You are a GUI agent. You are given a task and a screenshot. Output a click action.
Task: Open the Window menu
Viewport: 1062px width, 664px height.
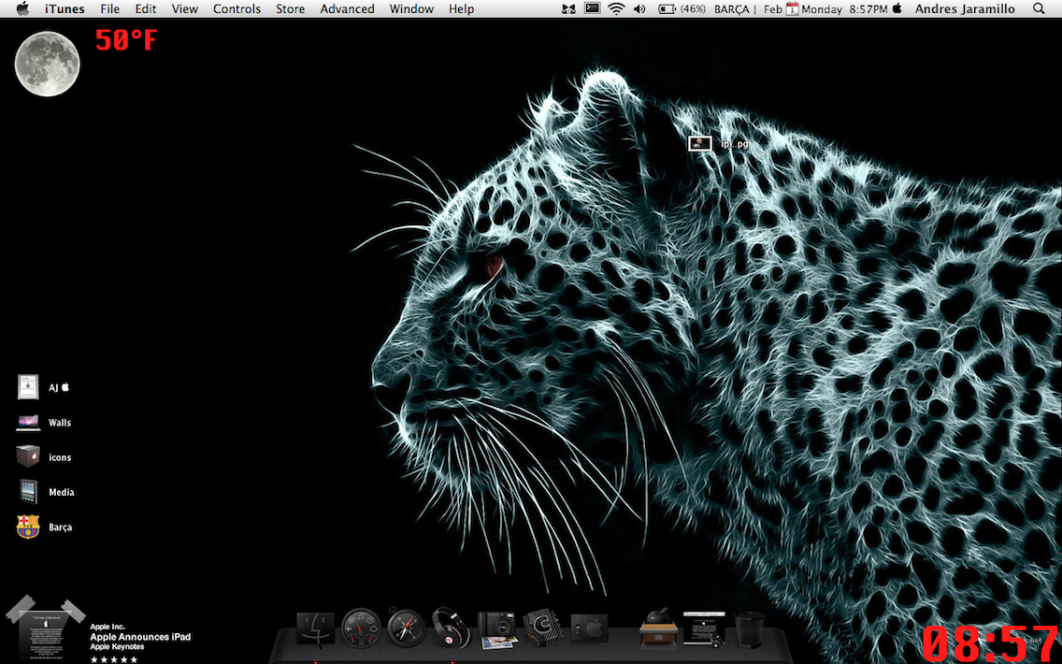pos(411,8)
